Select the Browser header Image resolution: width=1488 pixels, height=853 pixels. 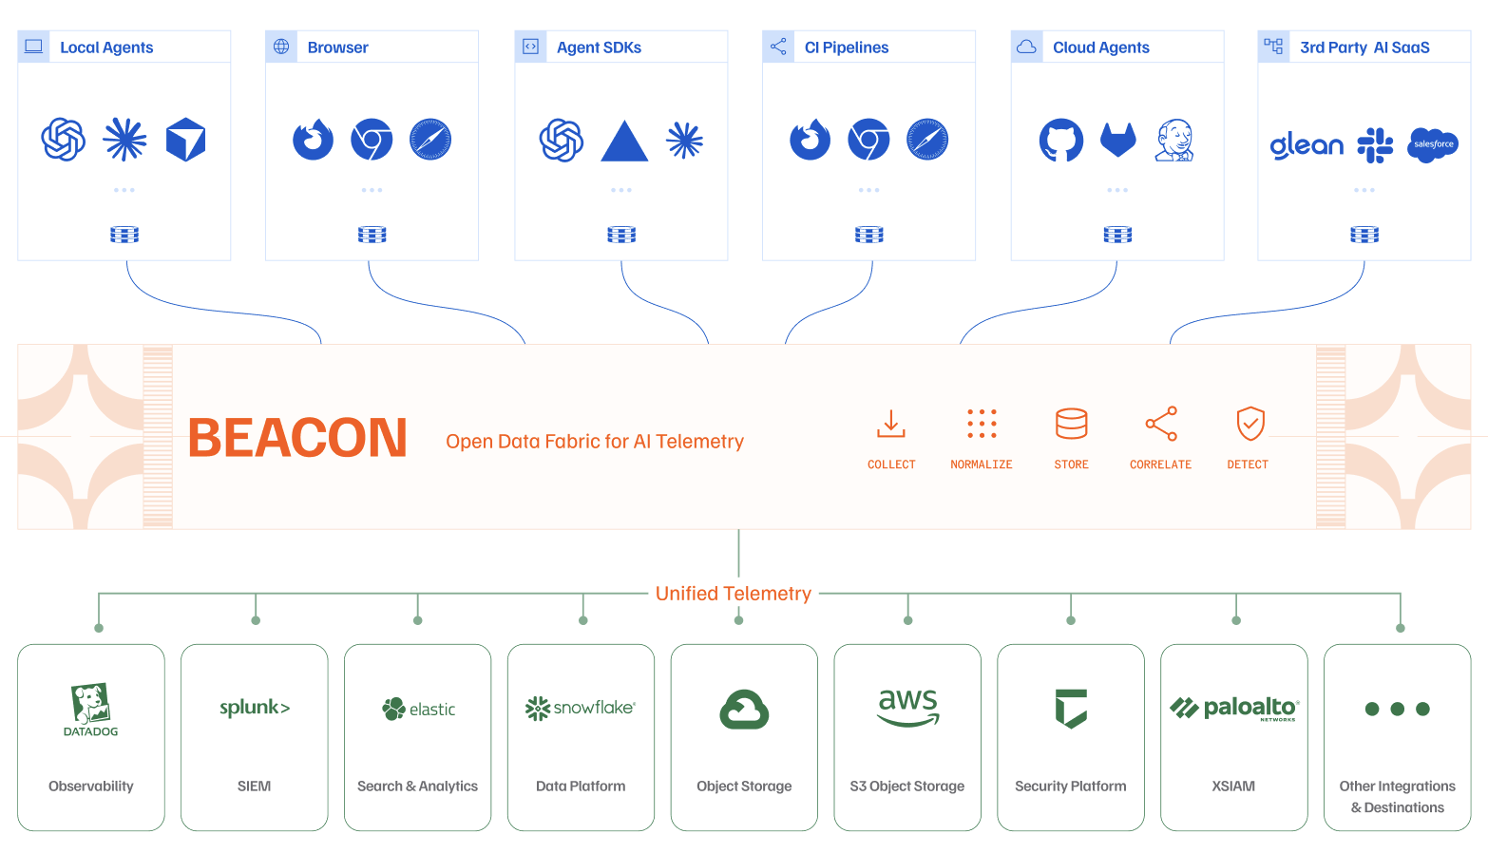point(372,47)
